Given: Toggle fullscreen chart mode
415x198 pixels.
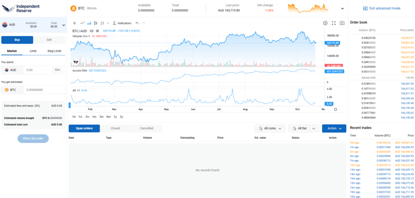Looking at the screenshot, I should pos(334,23).
